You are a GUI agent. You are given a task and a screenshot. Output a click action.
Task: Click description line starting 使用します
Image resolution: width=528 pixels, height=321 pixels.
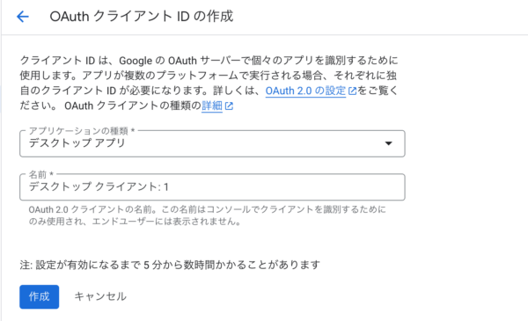pyautogui.click(x=208, y=76)
